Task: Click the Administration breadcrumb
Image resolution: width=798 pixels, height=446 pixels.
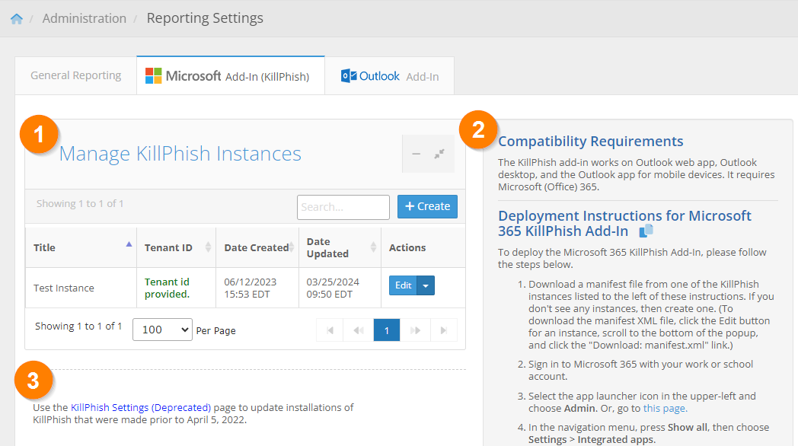Action: coord(85,18)
